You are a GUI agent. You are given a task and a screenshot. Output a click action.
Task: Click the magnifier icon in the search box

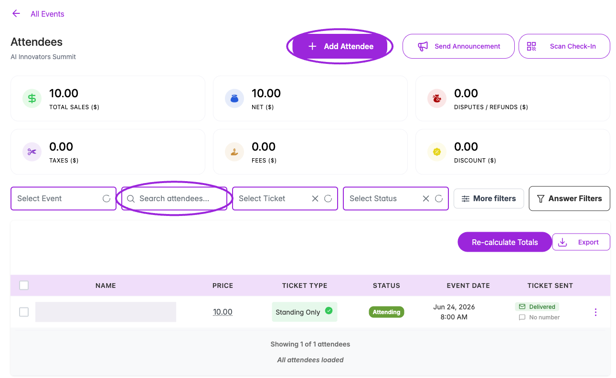(x=131, y=199)
